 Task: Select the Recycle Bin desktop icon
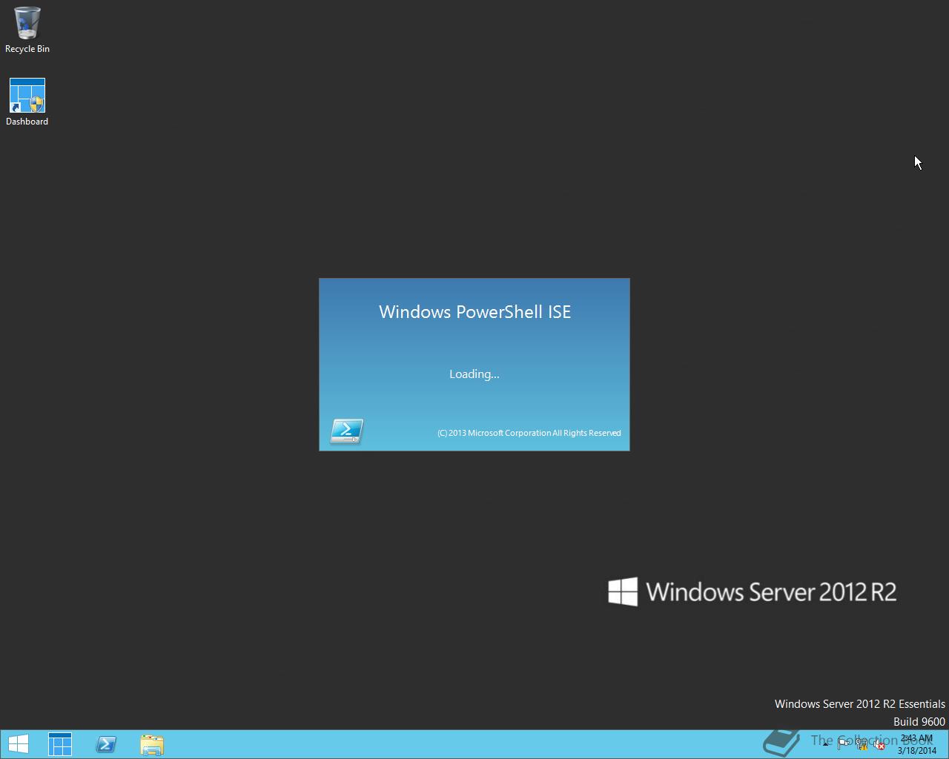click(x=27, y=30)
